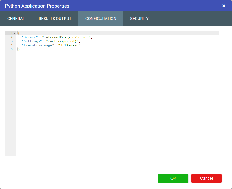Go to the Security tab
232x189 pixels.
click(139, 19)
